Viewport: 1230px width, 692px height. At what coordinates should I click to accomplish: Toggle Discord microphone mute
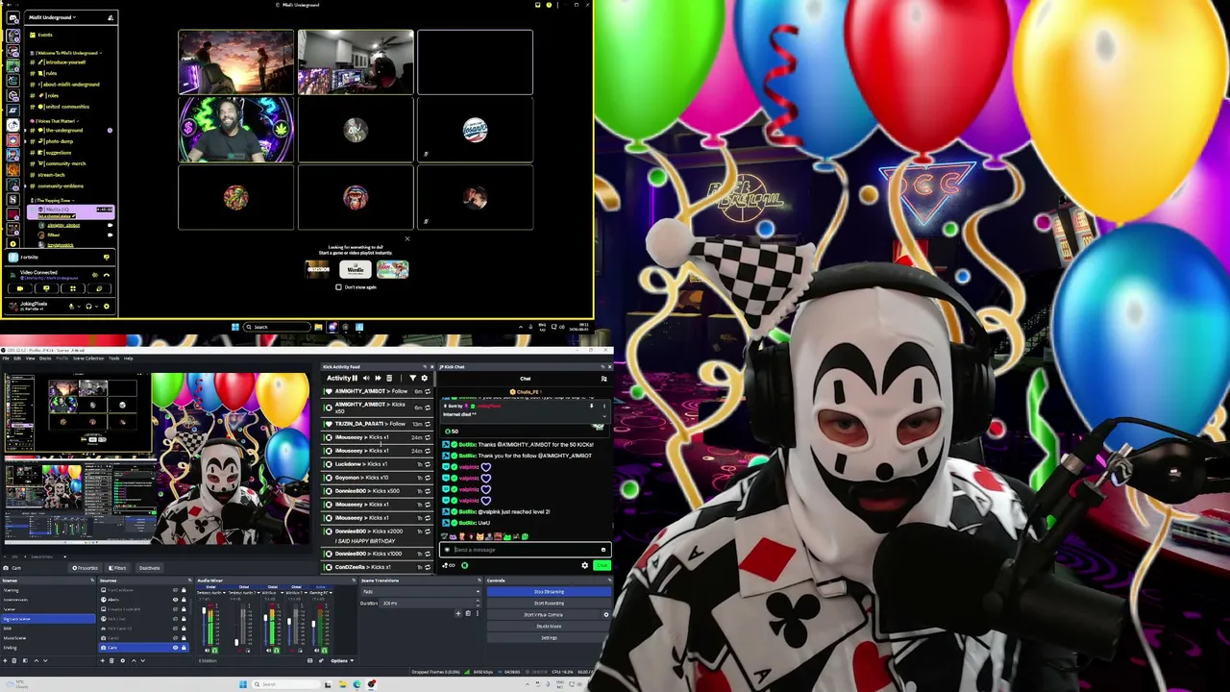(x=72, y=307)
